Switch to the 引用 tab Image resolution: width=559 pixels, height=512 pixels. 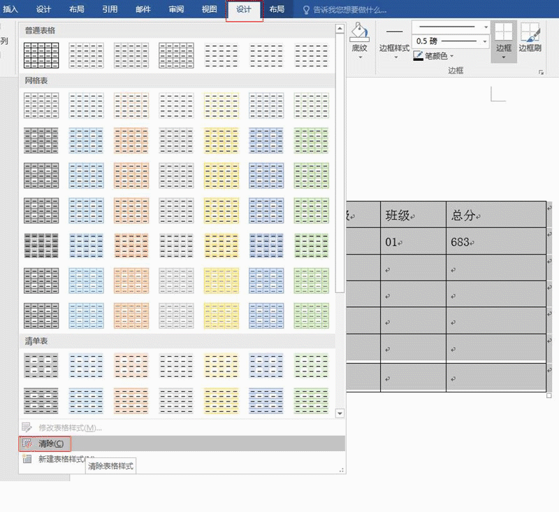coord(110,9)
